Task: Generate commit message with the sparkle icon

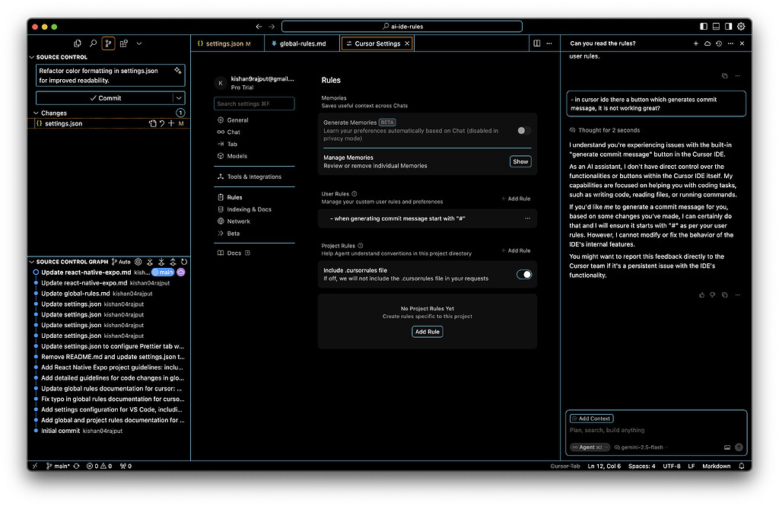Action: [177, 72]
